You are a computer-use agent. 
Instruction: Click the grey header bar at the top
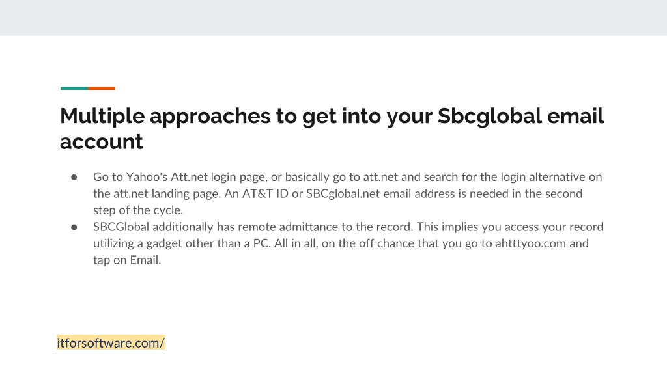[333, 18]
